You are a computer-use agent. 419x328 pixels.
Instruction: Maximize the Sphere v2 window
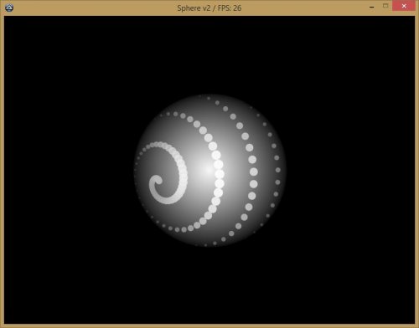[385, 6]
